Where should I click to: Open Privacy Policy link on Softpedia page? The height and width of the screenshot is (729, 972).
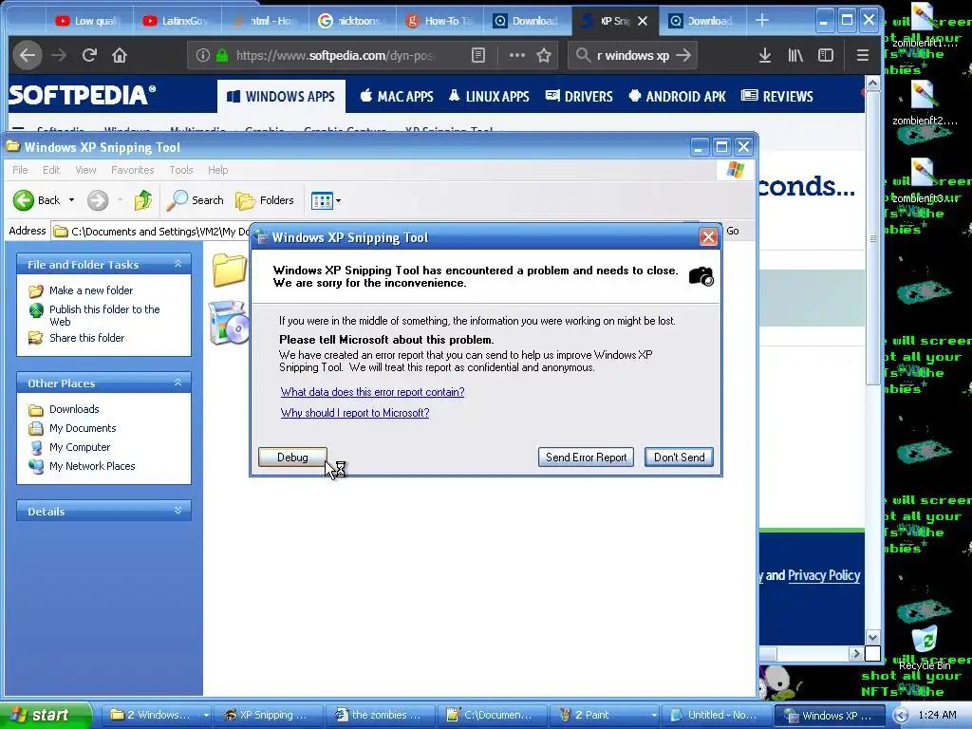[824, 575]
